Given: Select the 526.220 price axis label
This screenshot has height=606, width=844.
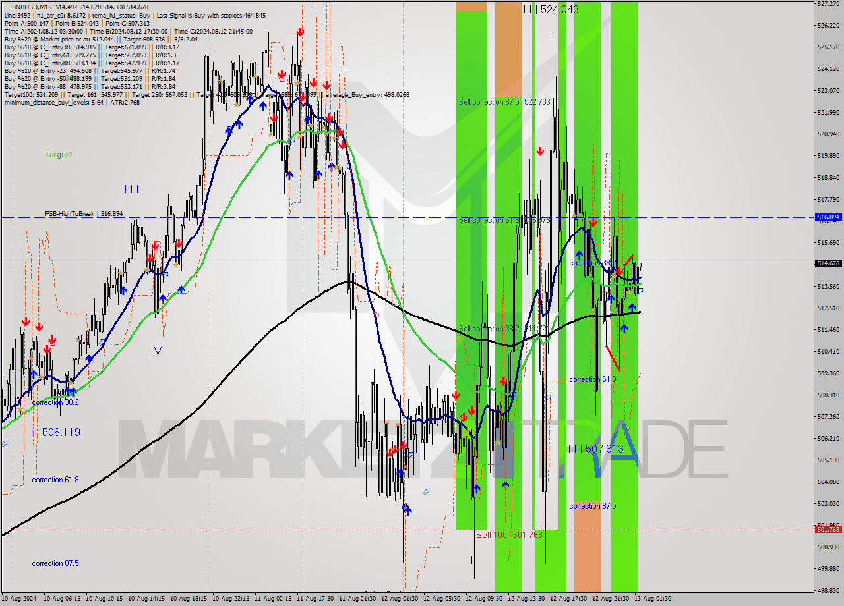Looking at the screenshot, I should pyautogui.click(x=828, y=26).
